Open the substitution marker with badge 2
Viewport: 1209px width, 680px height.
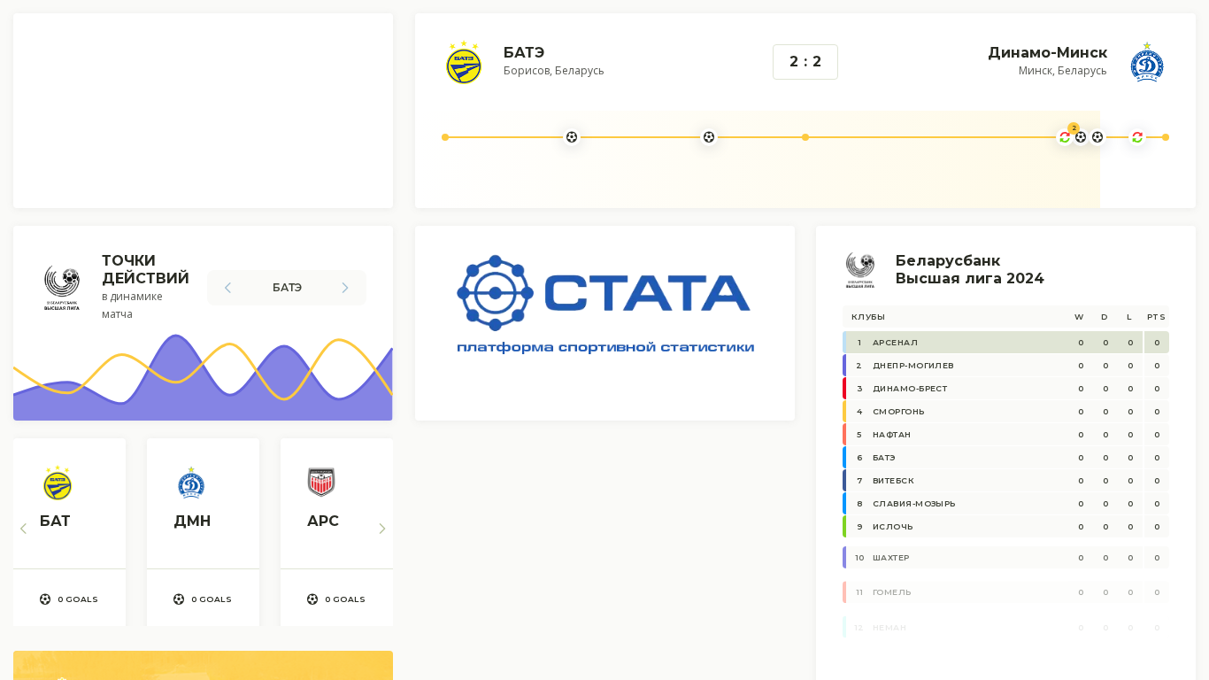point(1065,137)
